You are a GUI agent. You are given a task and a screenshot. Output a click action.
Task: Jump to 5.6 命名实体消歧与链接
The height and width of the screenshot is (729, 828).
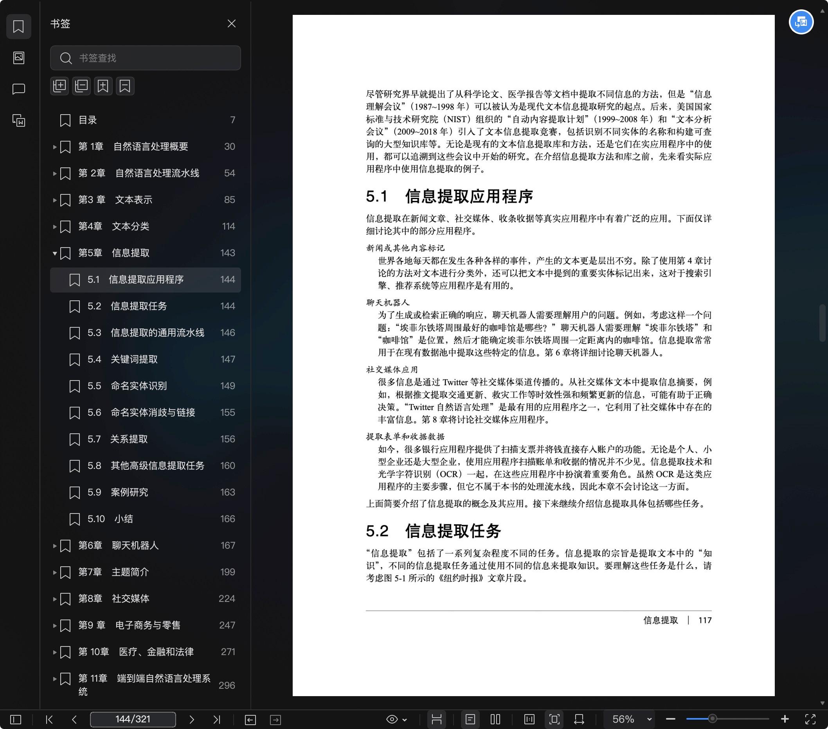pos(146,413)
